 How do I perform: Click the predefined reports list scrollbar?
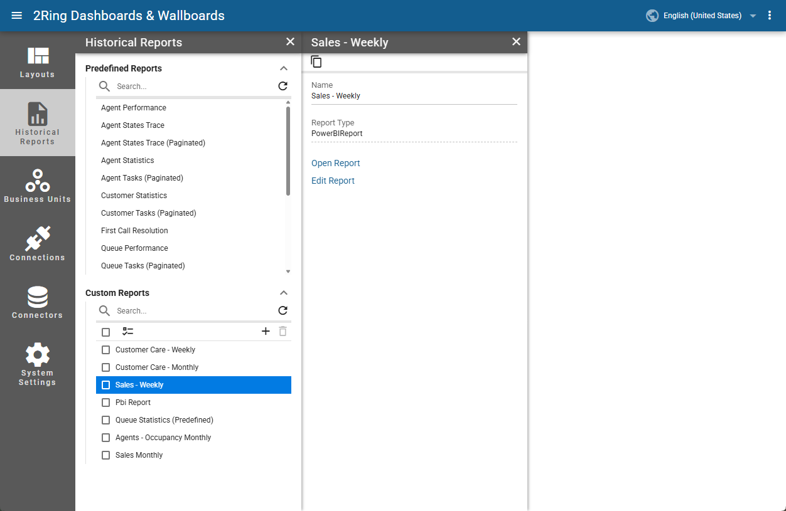click(x=288, y=150)
